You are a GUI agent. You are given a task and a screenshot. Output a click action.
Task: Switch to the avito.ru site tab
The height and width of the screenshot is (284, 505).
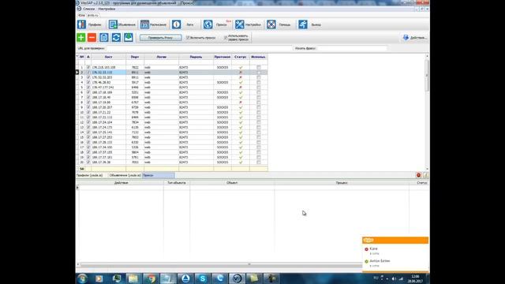click(93, 15)
